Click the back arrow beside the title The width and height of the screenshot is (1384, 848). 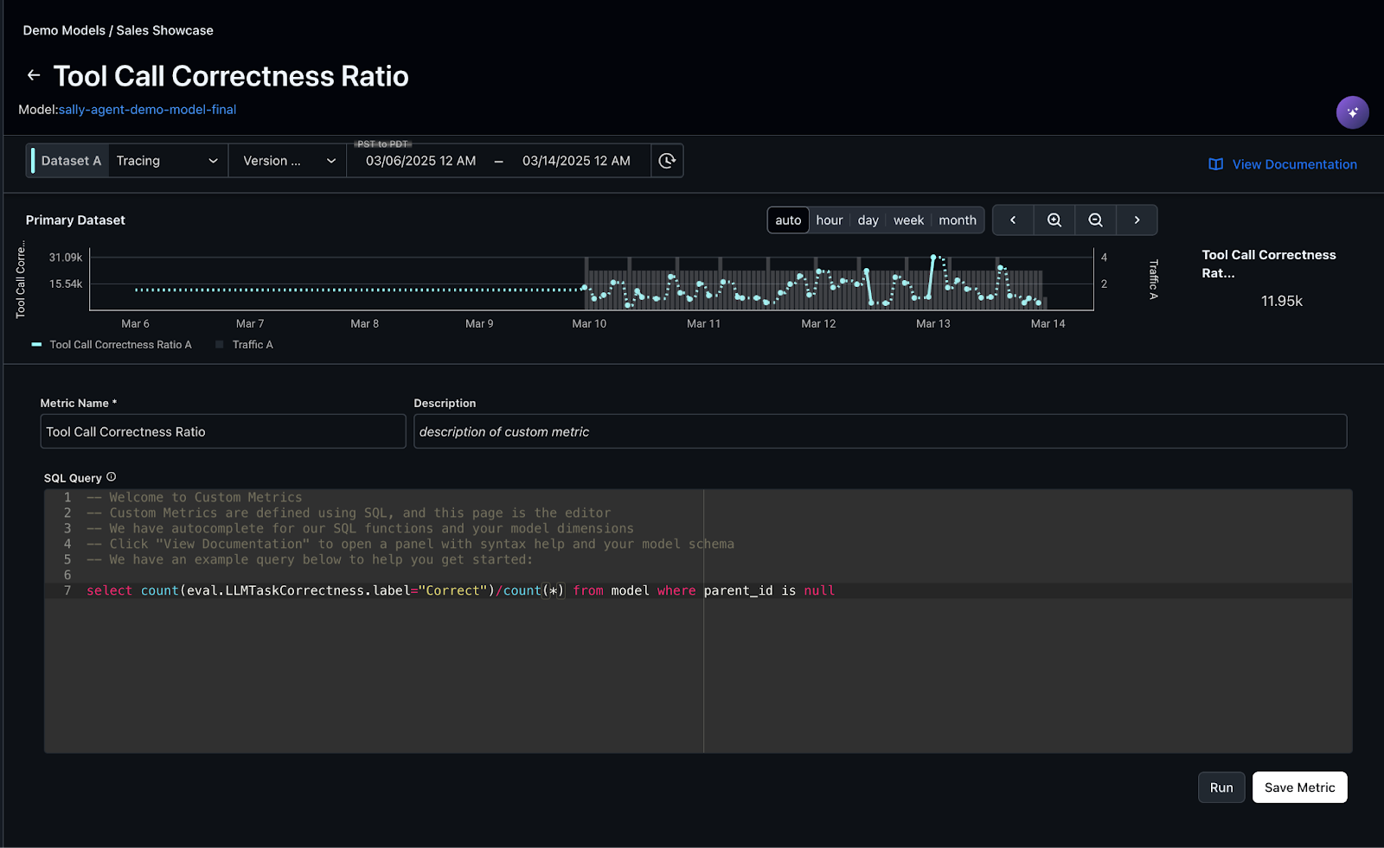(x=34, y=76)
